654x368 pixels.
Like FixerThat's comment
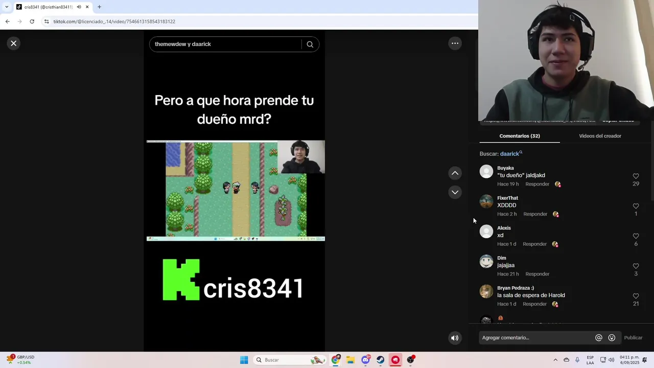(636, 206)
